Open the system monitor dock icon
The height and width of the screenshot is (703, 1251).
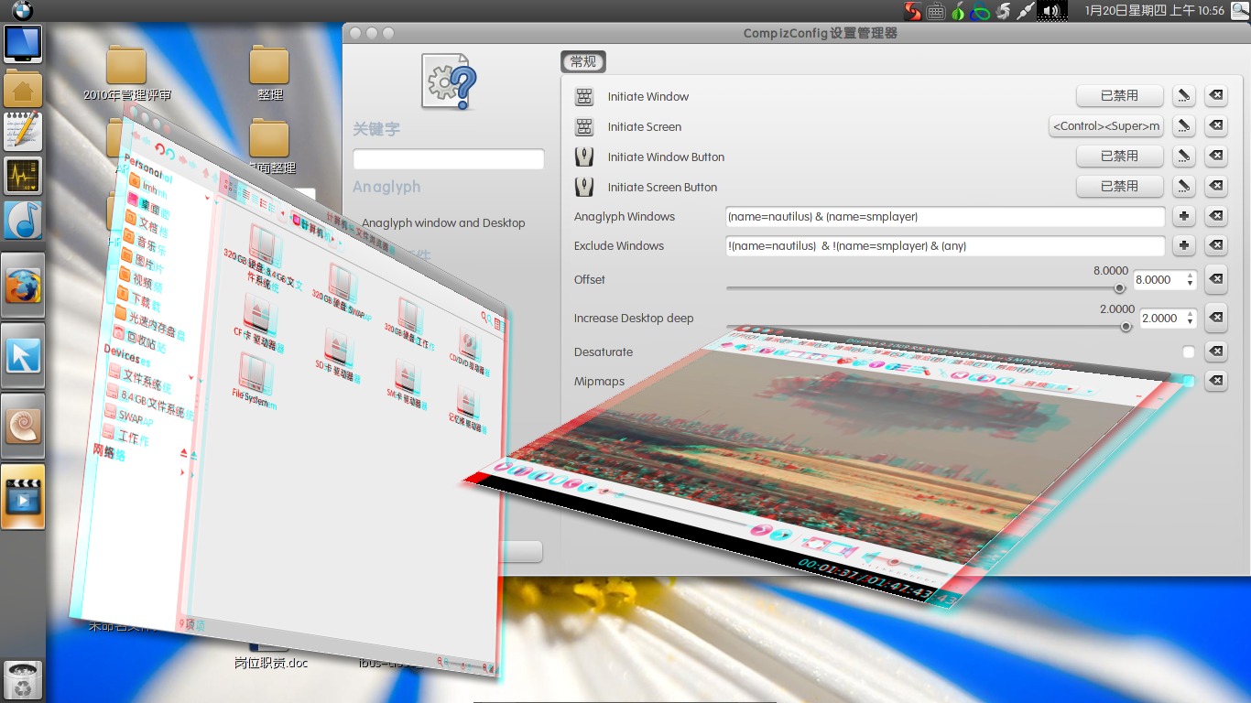click(x=23, y=175)
